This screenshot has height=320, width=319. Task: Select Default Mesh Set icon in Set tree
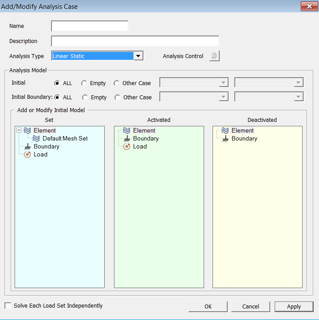(x=37, y=139)
